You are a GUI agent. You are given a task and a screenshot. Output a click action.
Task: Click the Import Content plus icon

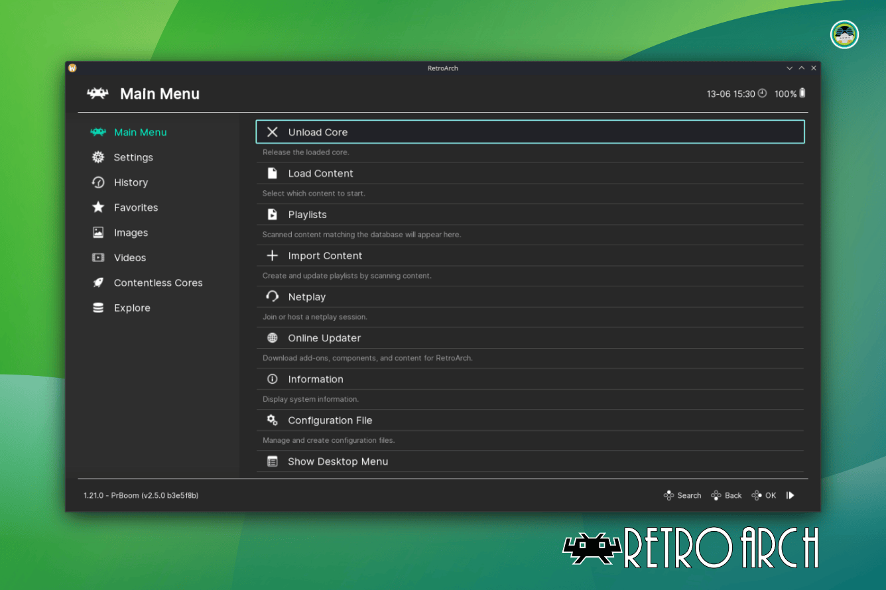pyautogui.click(x=272, y=255)
